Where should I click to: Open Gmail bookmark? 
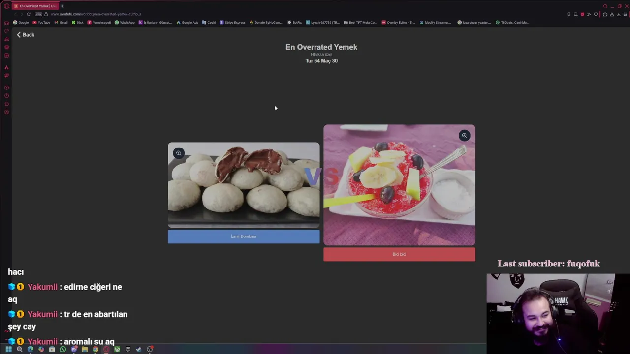point(61,22)
